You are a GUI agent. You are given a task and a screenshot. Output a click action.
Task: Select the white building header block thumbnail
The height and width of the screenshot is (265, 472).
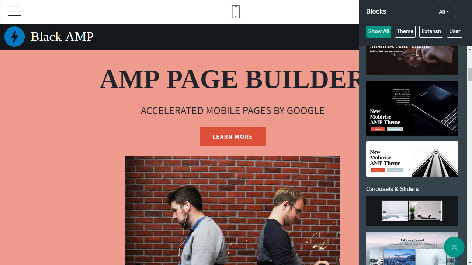pyautogui.click(x=412, y=159)
